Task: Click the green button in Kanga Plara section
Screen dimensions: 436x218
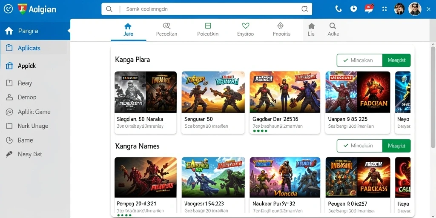Action: click(x=396, y=60)
